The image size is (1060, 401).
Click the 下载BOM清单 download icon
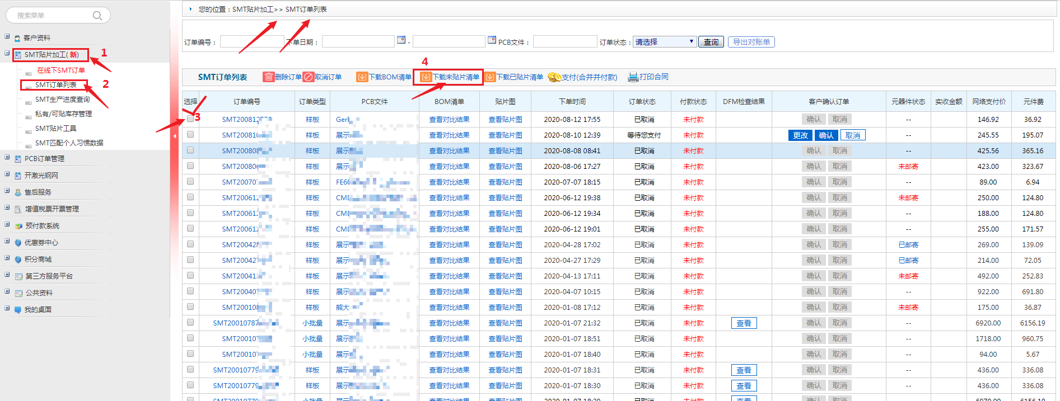(362, 77)
